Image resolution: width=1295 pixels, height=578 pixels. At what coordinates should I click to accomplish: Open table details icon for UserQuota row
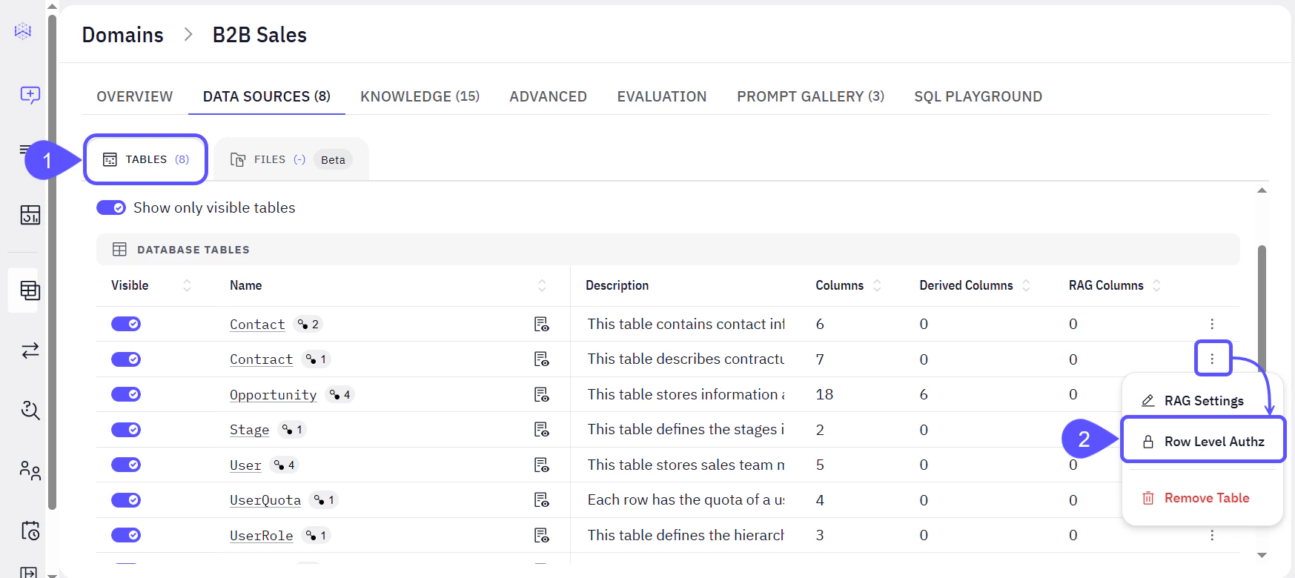[x=542, y=500]
